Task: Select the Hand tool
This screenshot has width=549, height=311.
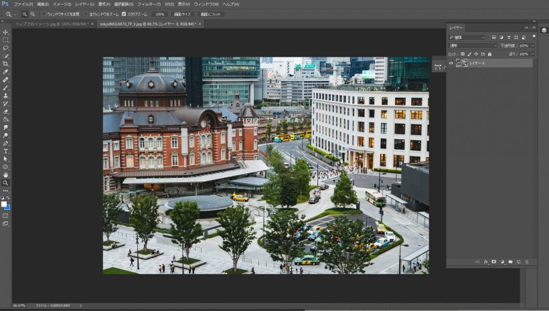Action: pos(5,175)
